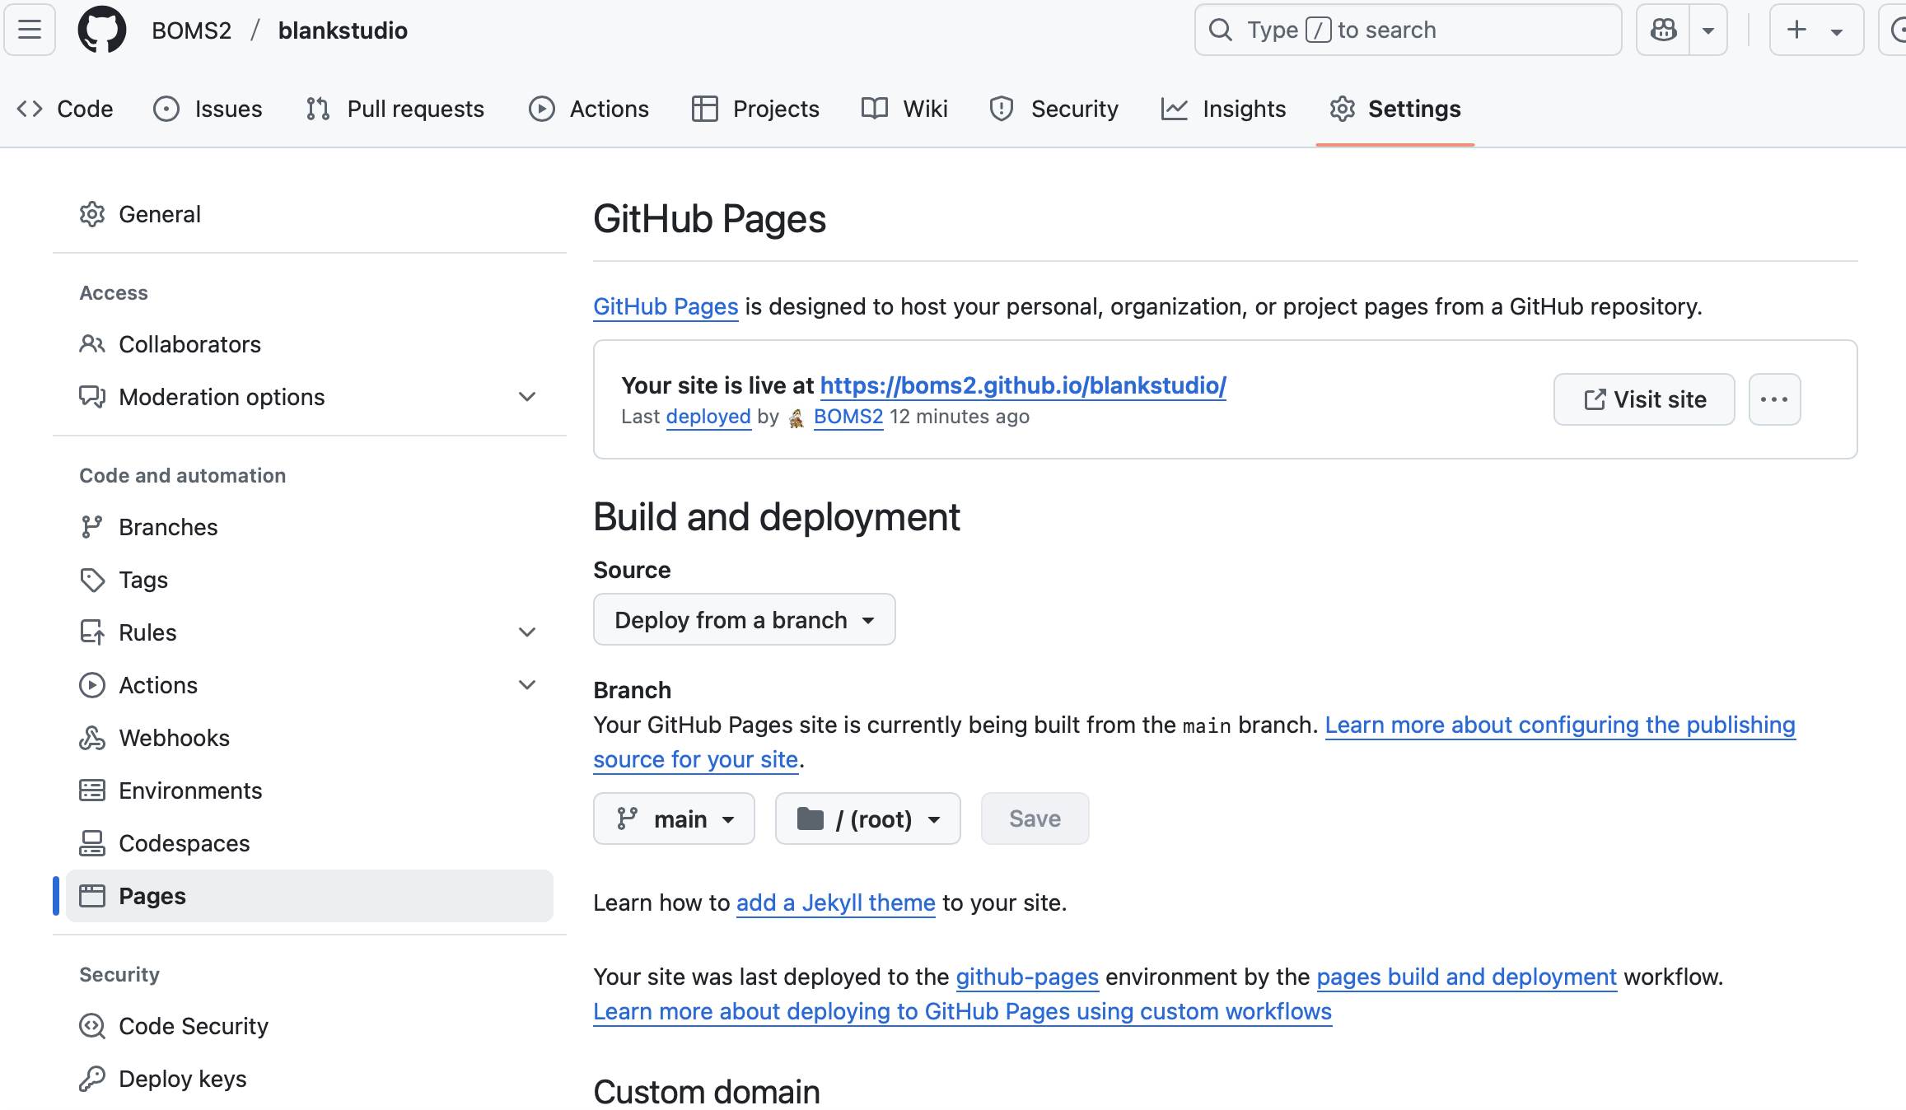Click the Deploy keys key icon
1906x1110 pixels.
tap(92, 1079)
